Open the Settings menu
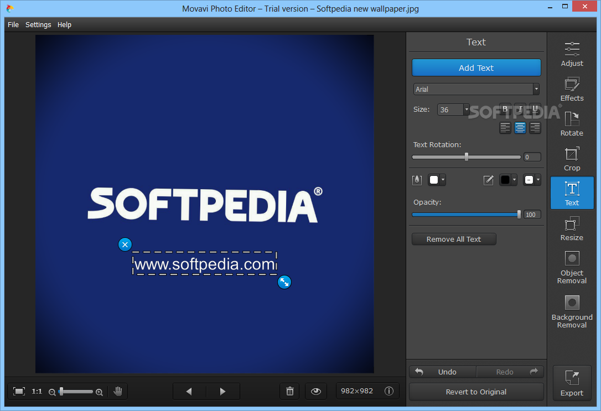 pos(38,24)
